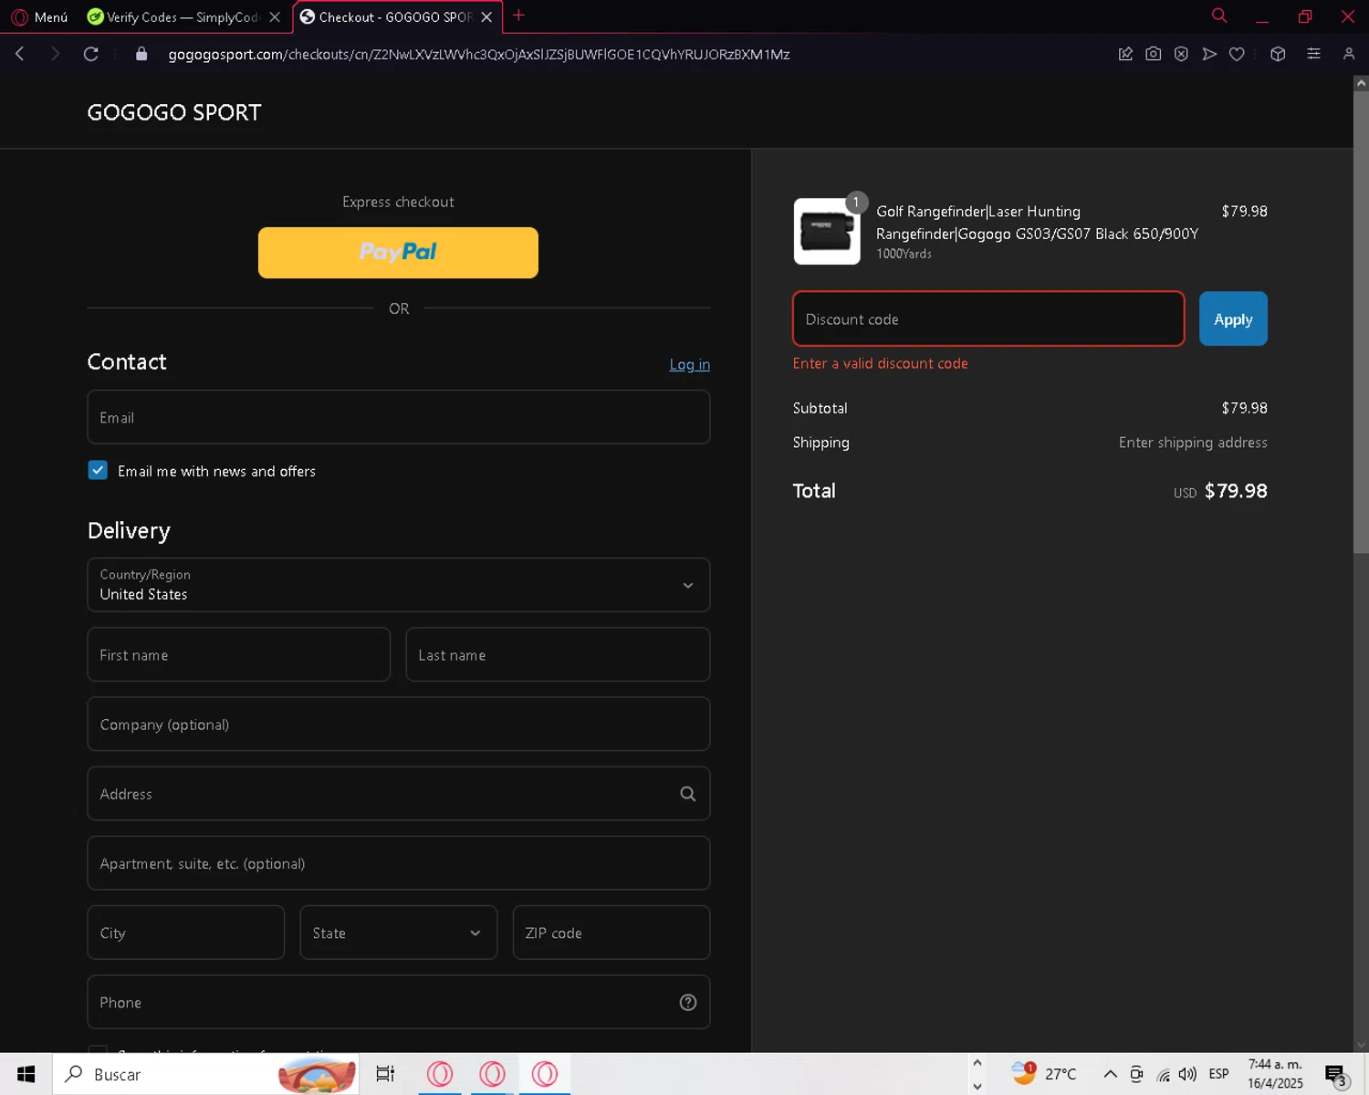1369x1095 pixels.
Task: Click the First name field
Action: pos(239,654)
